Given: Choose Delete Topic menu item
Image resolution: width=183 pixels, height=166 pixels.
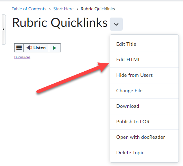Looking at the screenshot, I should [x=144, y=153].
